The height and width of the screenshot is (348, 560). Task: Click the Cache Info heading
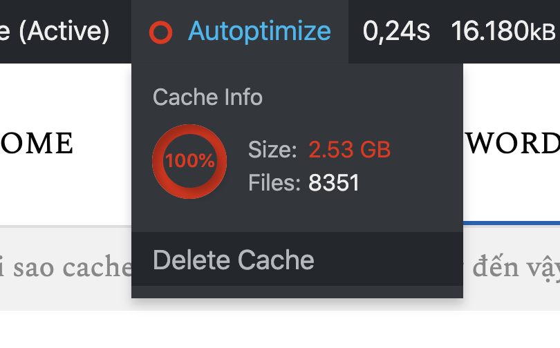coord(207,97)
